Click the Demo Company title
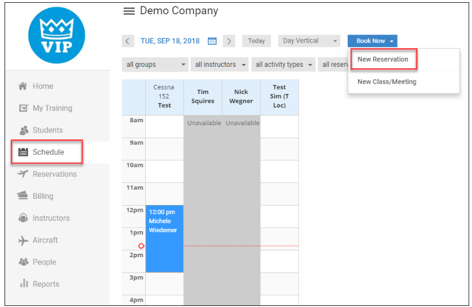 [179, 11]
